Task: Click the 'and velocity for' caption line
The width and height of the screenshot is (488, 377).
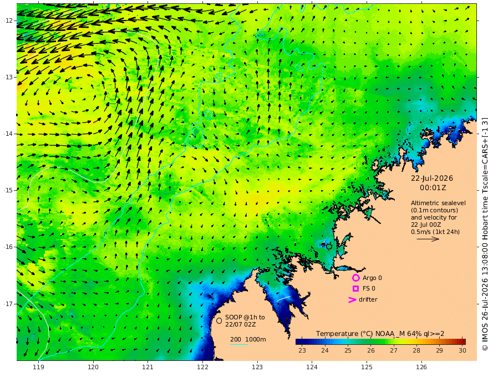Action: tap(434, 217)
